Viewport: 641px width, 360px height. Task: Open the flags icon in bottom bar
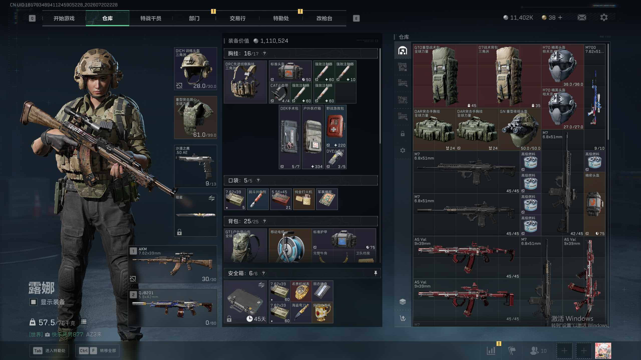click(x=512, y=350)
